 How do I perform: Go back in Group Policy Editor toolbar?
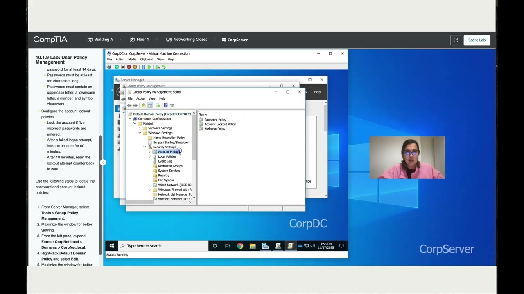pyautogui.click(x=129, y=105)
